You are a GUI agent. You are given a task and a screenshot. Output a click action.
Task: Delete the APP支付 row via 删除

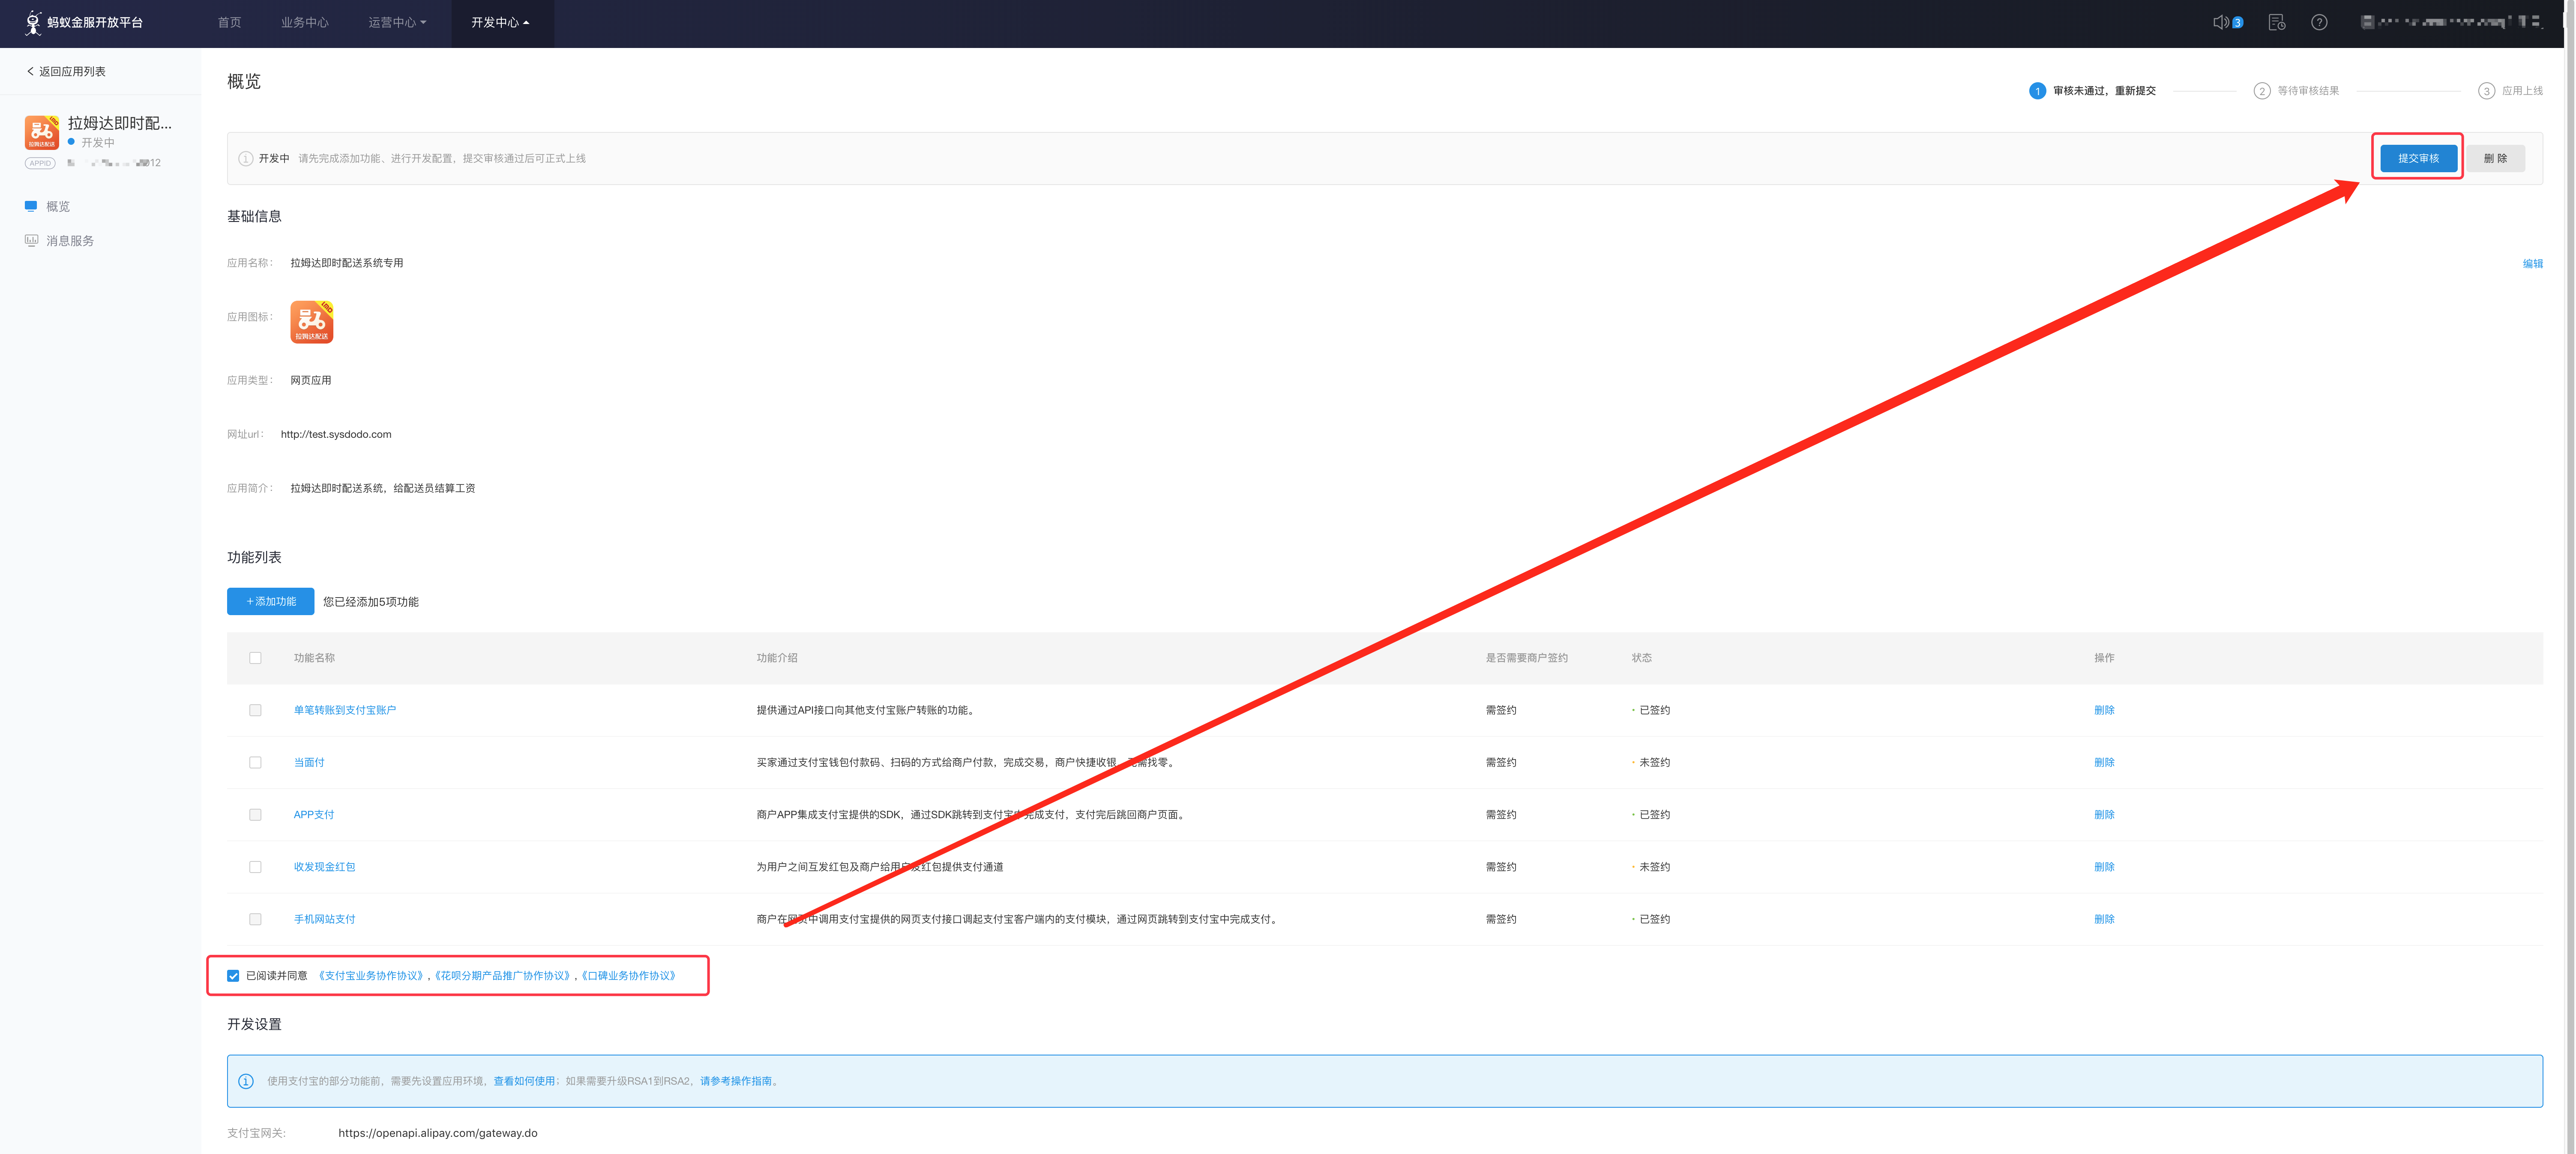pos(2104,815)
